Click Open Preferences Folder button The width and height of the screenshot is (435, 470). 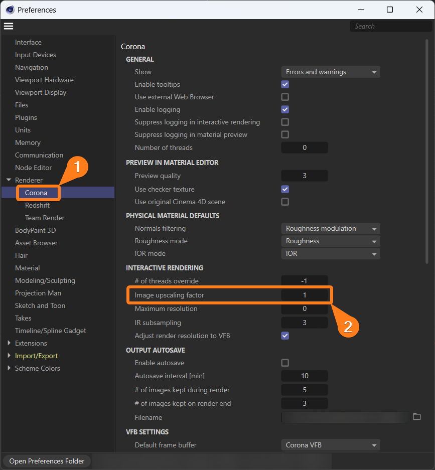pos(47,461)
